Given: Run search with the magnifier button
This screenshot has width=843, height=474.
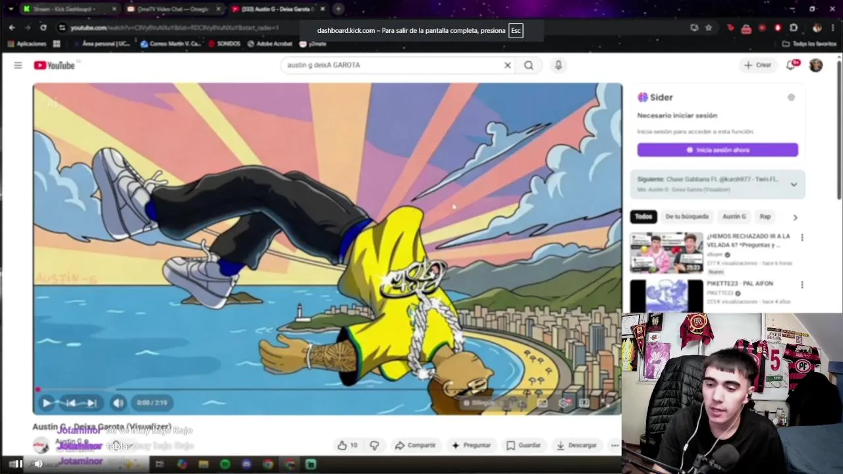Looking at the screenshot, I should (529, 65).
